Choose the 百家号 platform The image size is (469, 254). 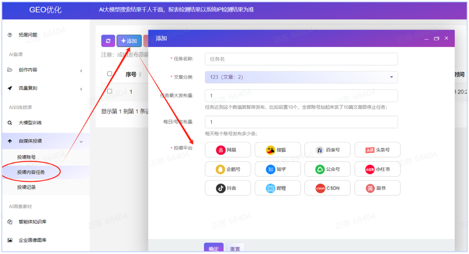(327, 150)
